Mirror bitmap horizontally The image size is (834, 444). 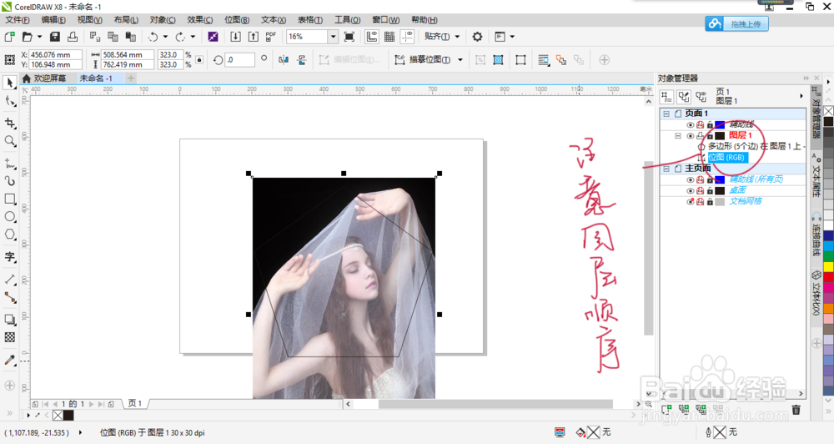(x=284, y=59)
